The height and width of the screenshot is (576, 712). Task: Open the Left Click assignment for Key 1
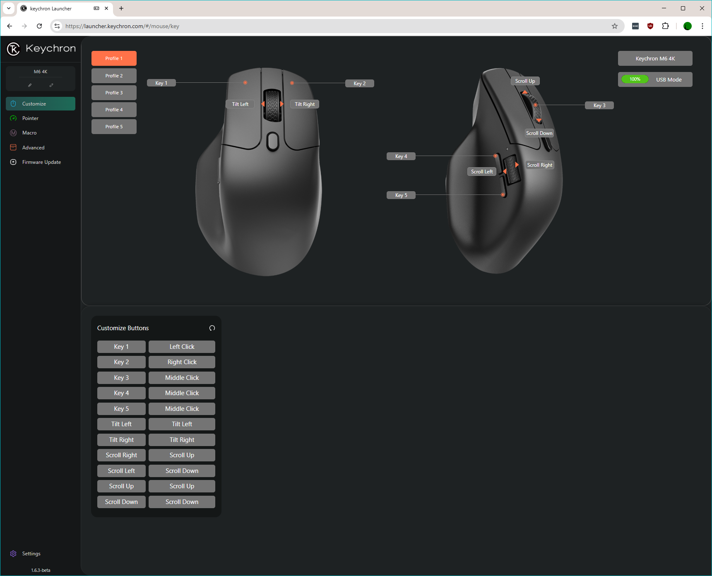tap(182, 347)
